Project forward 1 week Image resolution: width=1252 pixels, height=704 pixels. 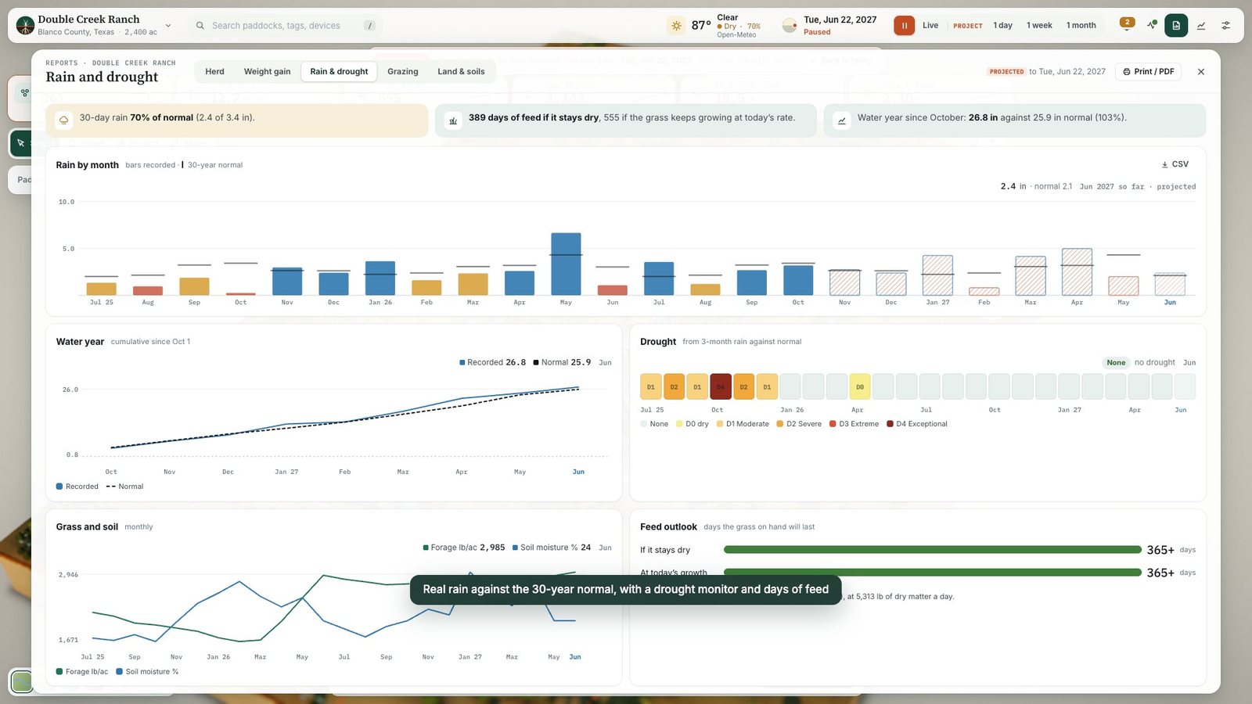click(x=1039, y=25)
